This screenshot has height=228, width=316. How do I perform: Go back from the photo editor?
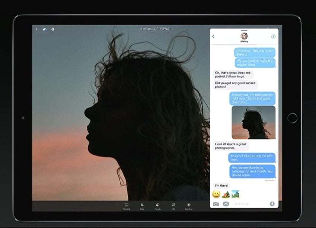coord(36,29)
